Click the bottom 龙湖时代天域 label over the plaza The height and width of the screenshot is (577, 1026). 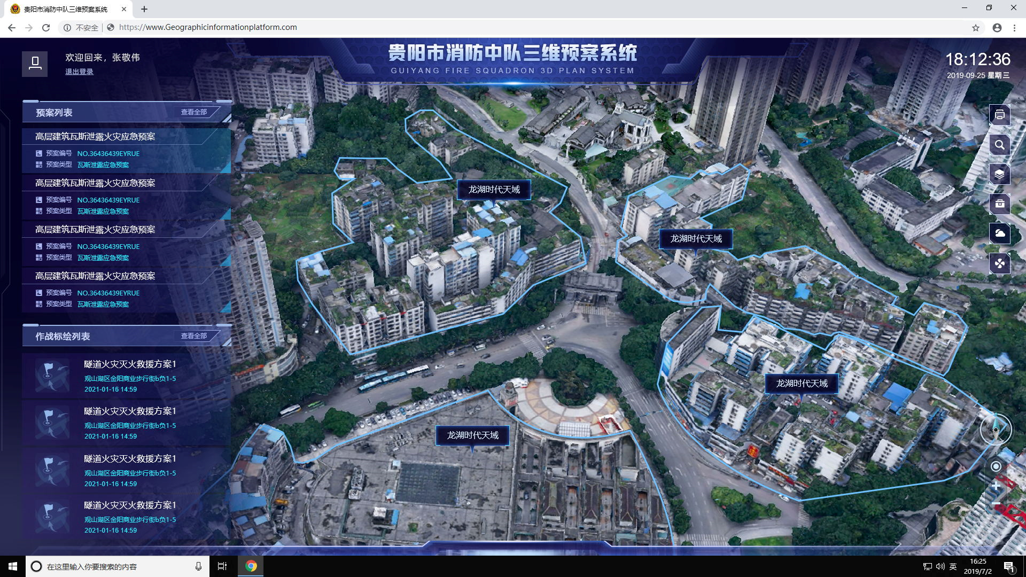pos(472,435)
